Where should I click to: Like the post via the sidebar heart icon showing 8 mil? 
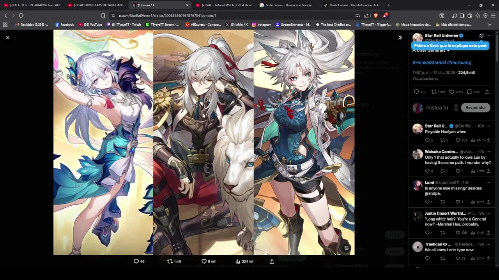[x=452, y=92]
